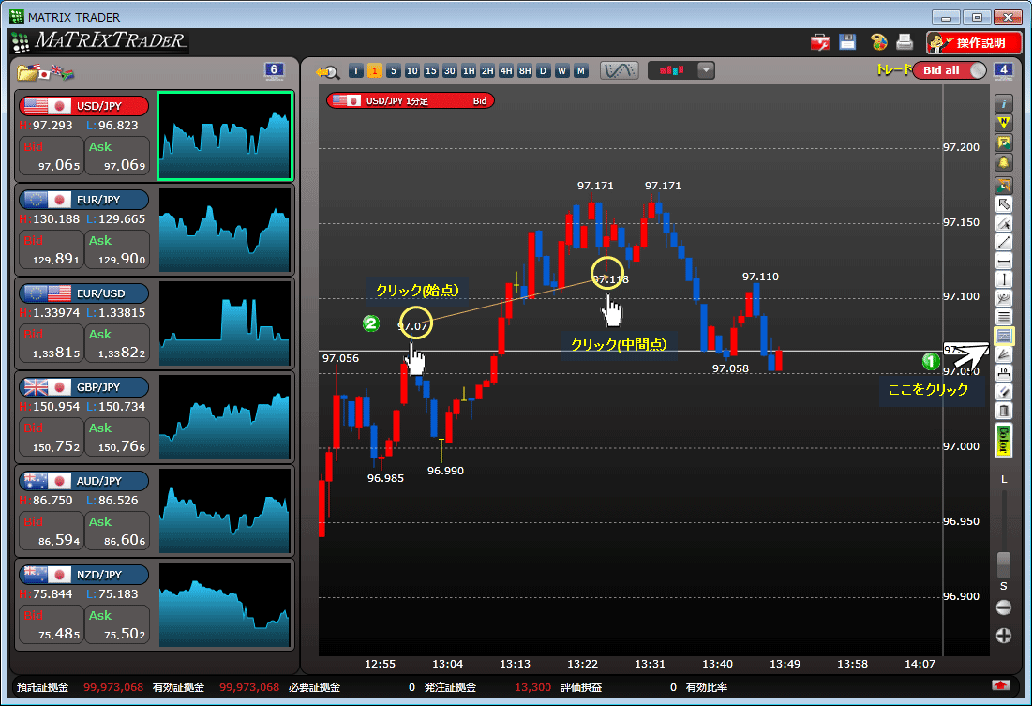Click the printer icon
The height and width of the screenshot is (706, 1032).
(905, 42)
